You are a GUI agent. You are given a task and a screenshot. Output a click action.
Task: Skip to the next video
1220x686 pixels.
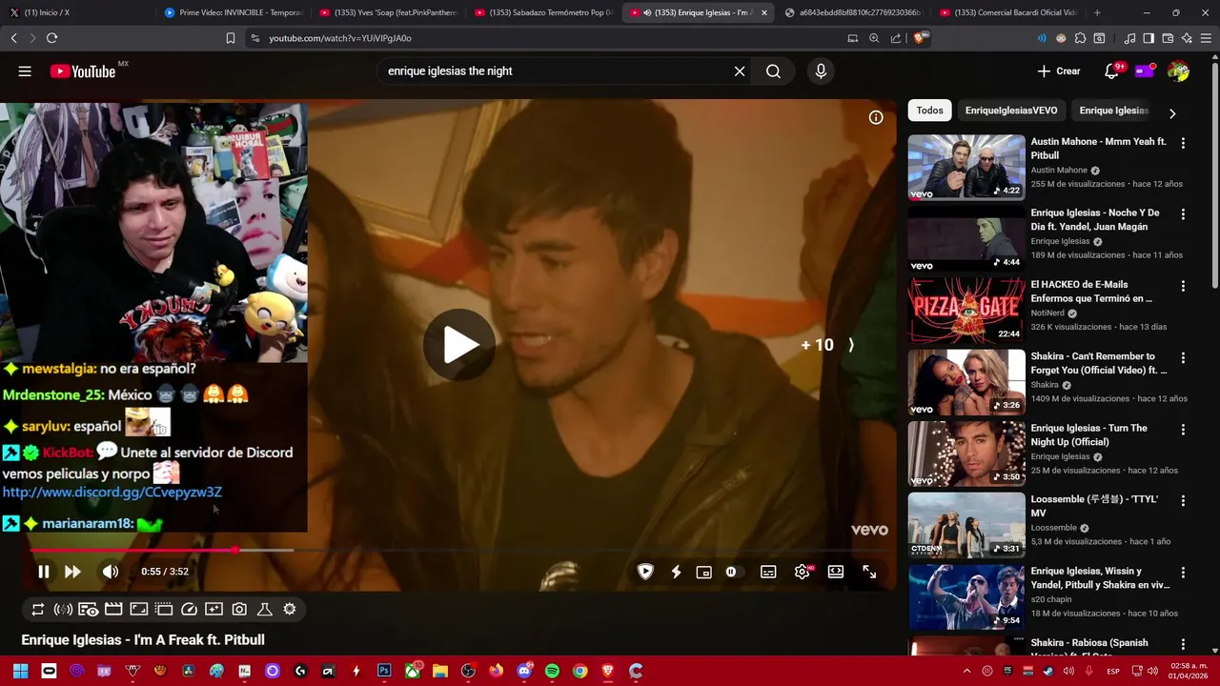click(72, 572)
